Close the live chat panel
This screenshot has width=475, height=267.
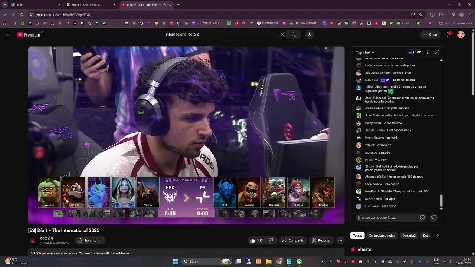pyautogui.click(x=437, y=52)
